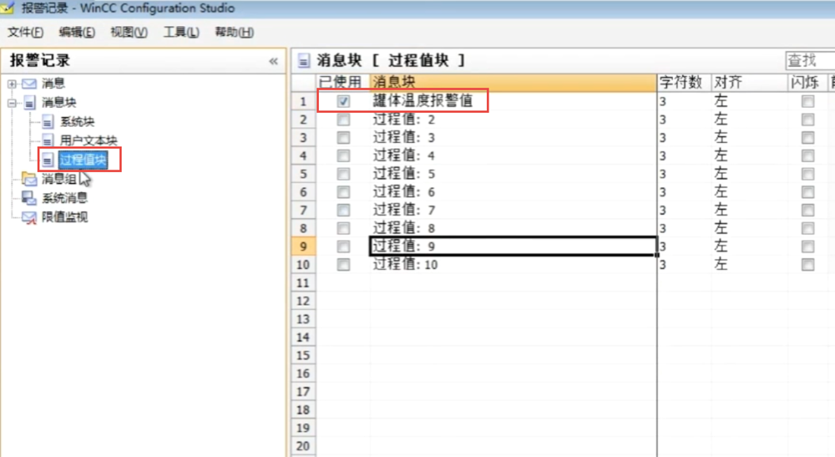Viewport: 835px width, 457px height.
Task: Click the envelope icon next to 消息
Action: click(29, 84)
